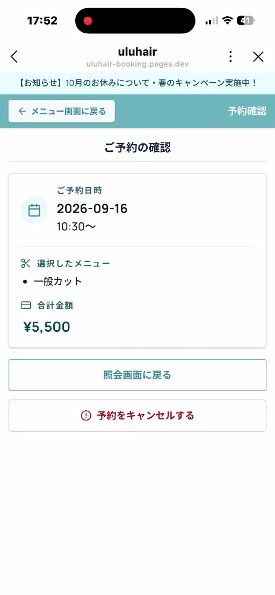Viewport: 275px width, 595px height.
Task: Return via 照会画面に戻る button
Action: (137, 375)
